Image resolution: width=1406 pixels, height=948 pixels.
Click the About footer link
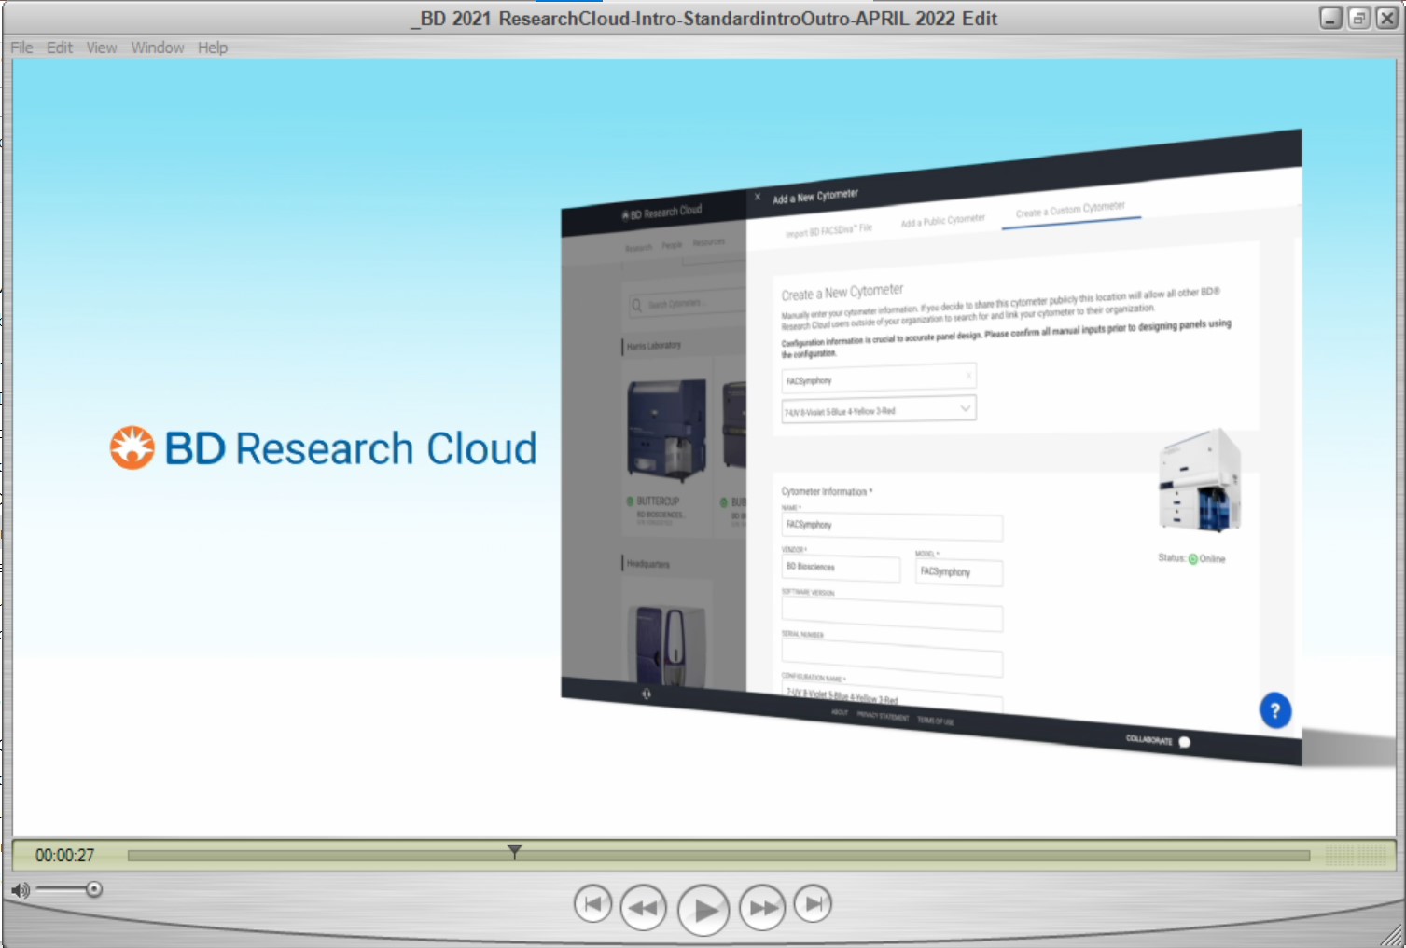tap(840, 712)
